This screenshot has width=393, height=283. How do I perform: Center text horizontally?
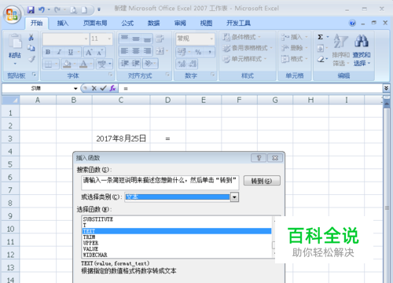[136, 51]
